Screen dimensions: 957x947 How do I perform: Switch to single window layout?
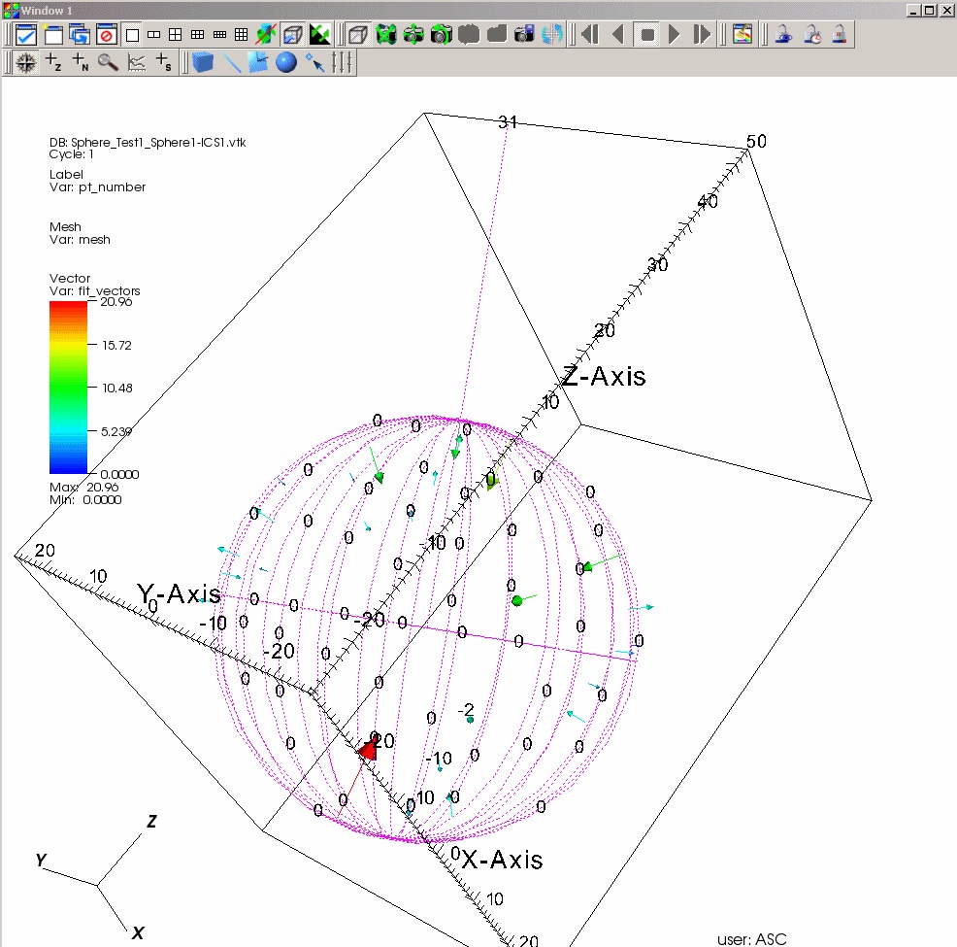pos(133,35)
